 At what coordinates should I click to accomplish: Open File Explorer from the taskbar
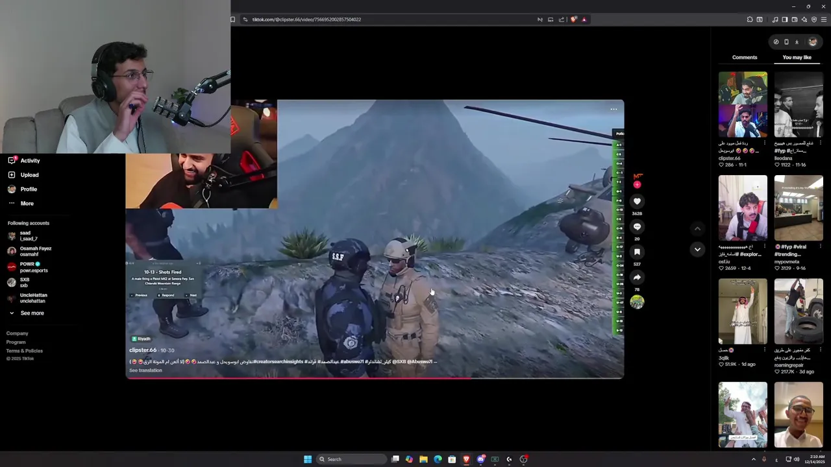423,459
